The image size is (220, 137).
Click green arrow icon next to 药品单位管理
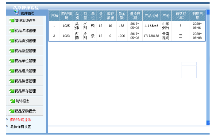[12, 61]
